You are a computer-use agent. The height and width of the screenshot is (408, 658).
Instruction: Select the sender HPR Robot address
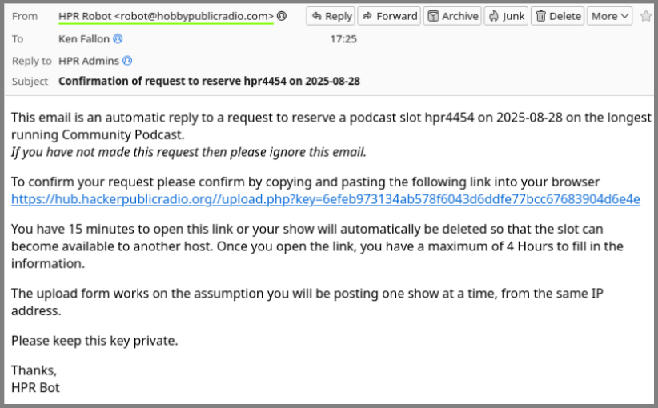[166, 16]
